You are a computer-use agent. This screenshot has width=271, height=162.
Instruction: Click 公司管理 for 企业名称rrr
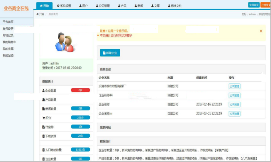pyautogui.click(x=235, y=114)
